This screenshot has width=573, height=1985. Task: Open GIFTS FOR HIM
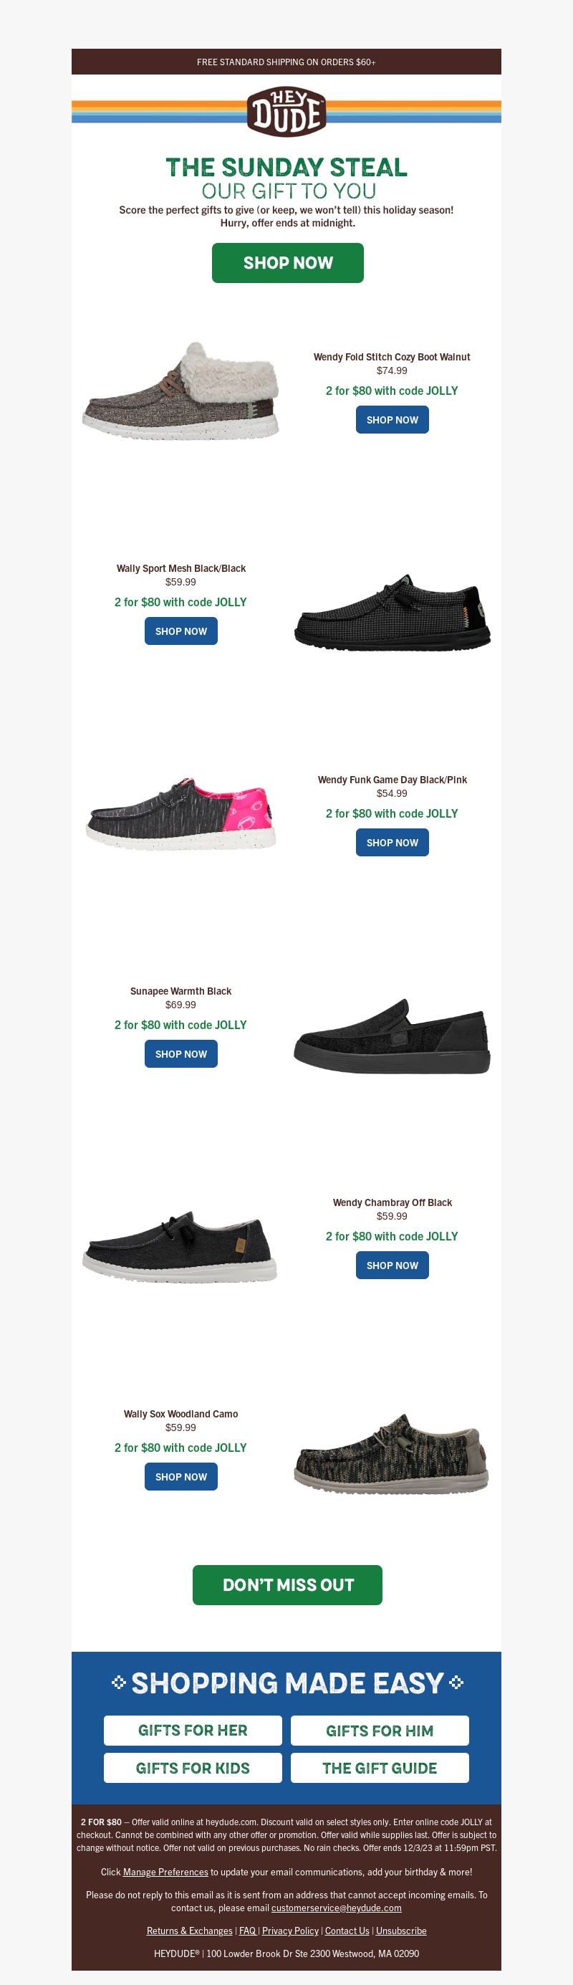pos(380,1730)
